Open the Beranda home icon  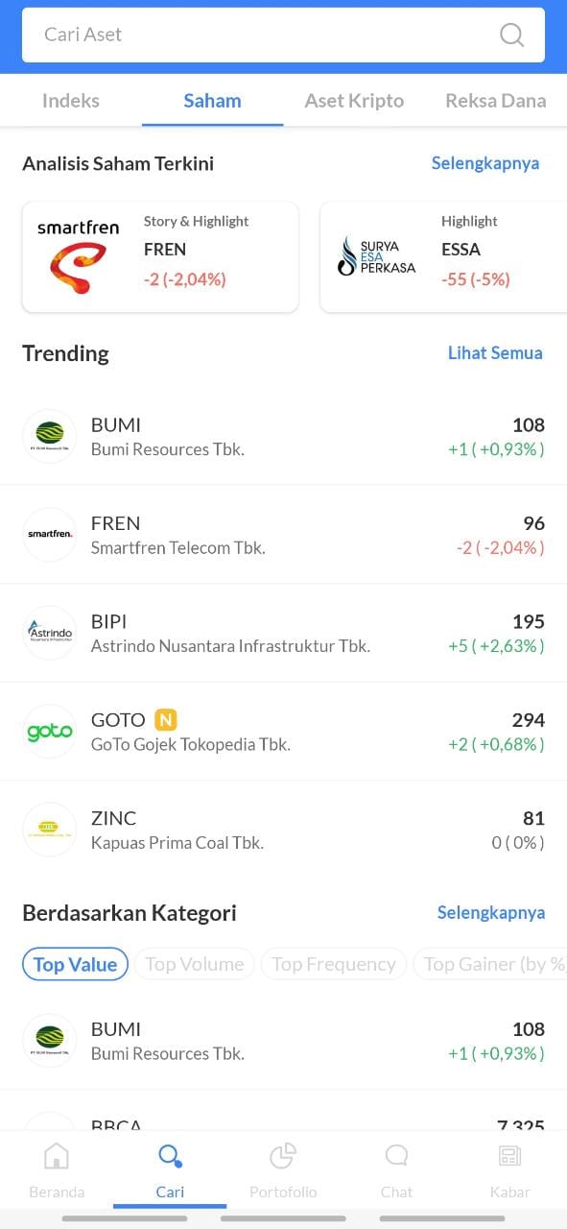[x=57, y=1155]
